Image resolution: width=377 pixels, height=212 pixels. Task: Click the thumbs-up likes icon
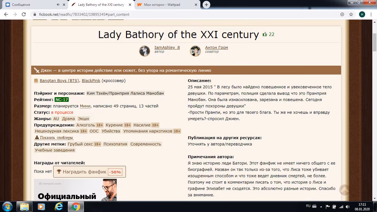click(265, 34)
